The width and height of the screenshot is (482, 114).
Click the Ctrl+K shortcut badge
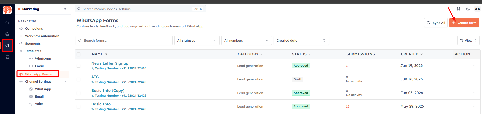pos(197,9)
